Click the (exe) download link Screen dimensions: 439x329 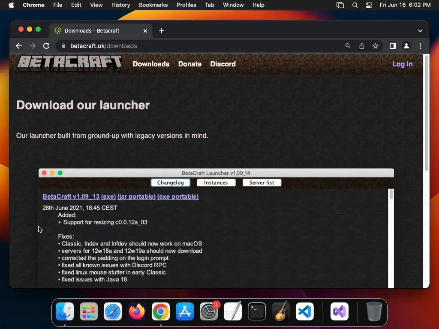tap(108, 197)
